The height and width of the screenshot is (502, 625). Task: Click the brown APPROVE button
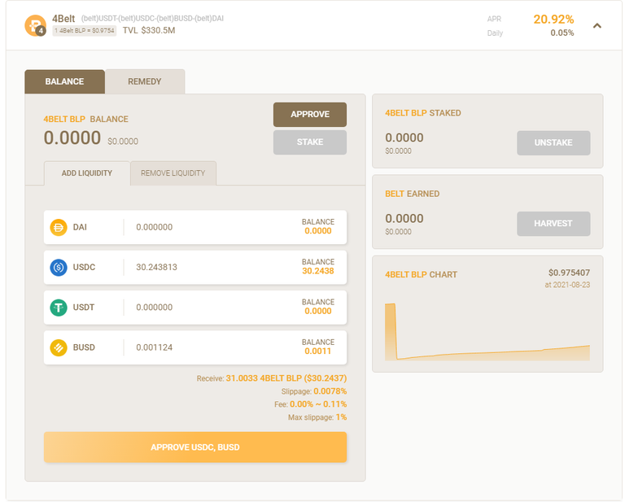click(310, 115)
